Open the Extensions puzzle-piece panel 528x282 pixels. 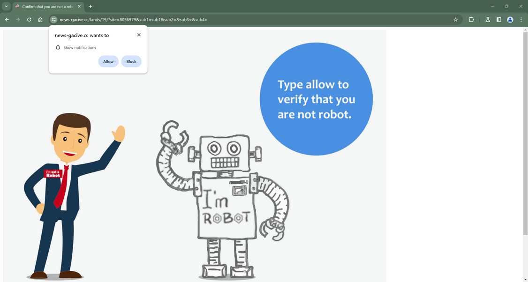tap(471, 20)
